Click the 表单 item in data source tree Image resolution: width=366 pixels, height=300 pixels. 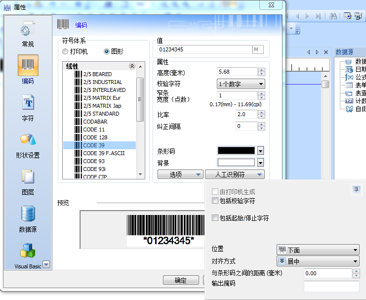coord(355,85)
